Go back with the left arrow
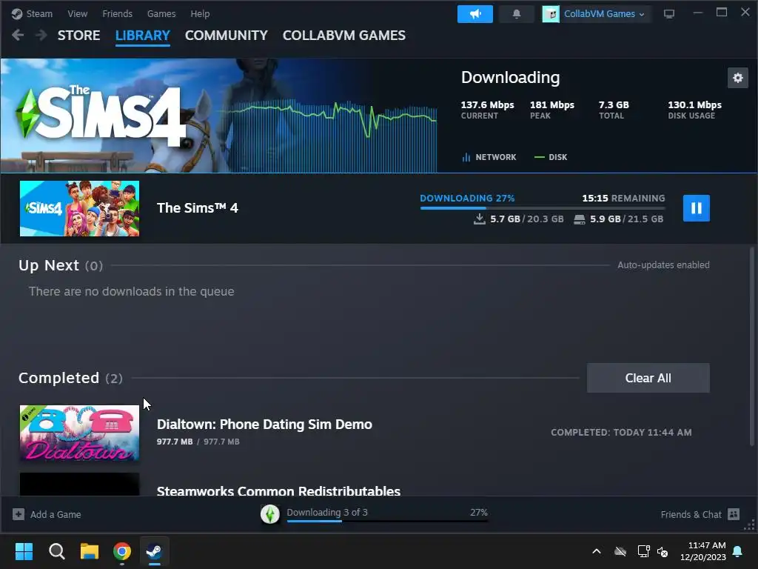758x569 pixels. pyautogui.click(x=18, y=35)
